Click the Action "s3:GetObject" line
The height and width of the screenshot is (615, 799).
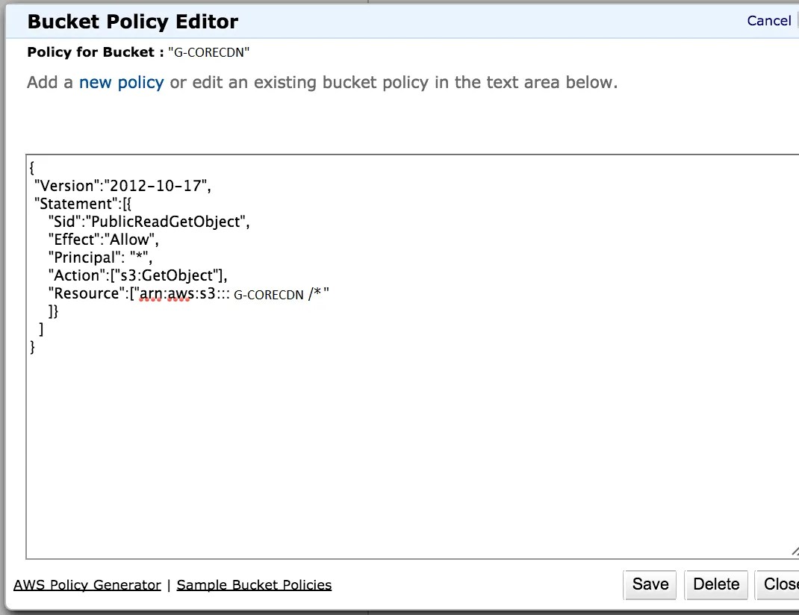(x=138, y=275)
